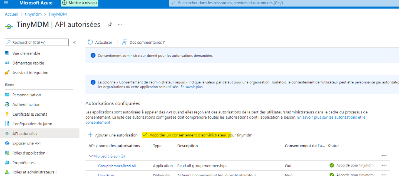Viewport: 399px width, 192px height.
Task: Click the Propriétaires people icon
Action: 7,163
